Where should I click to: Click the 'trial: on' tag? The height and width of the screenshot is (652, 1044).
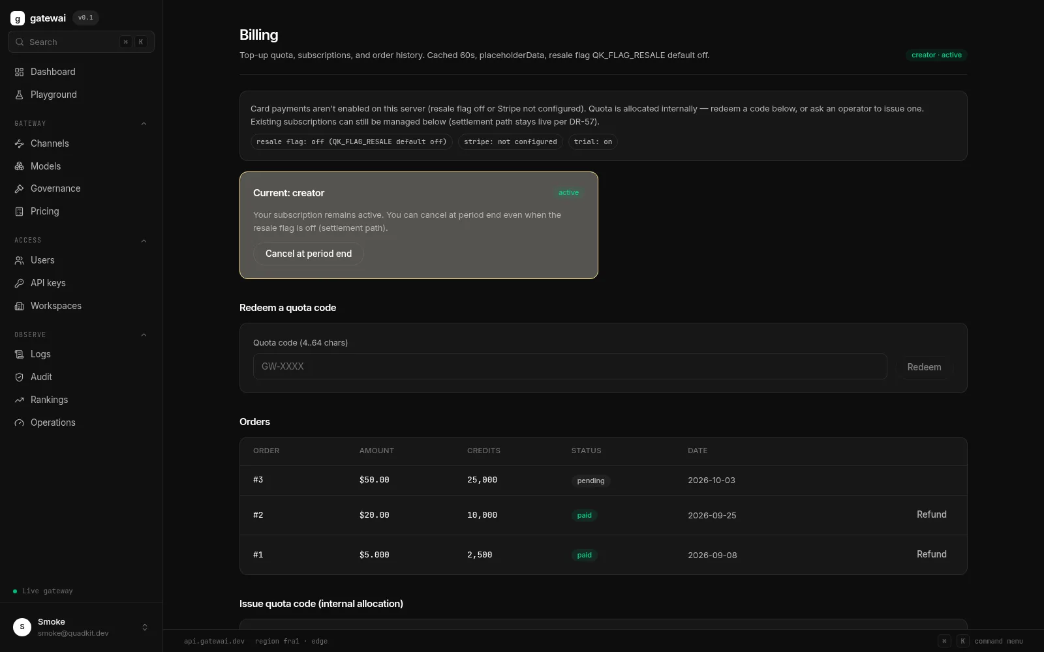coord(593,141)
